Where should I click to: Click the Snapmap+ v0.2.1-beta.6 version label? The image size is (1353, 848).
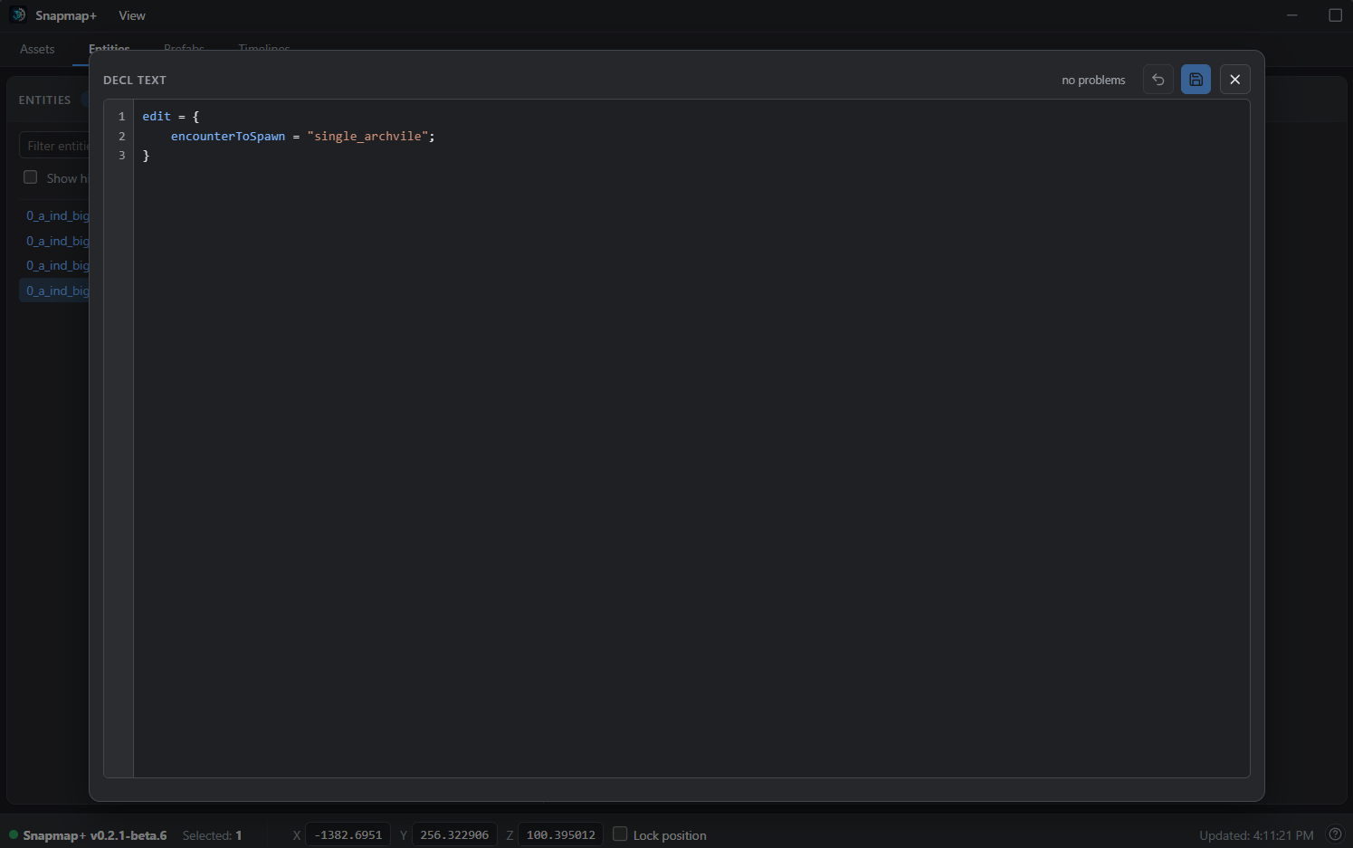click(95, 835)
